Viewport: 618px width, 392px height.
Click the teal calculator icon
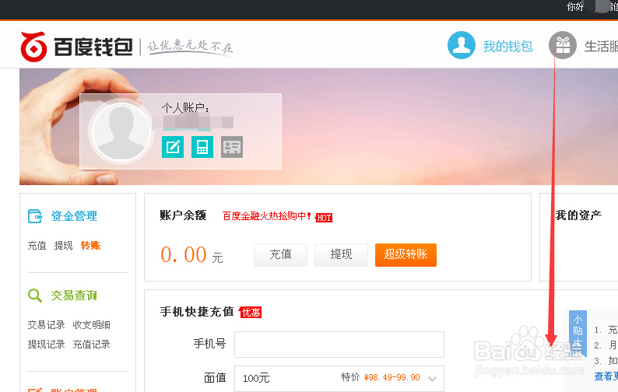[202, 147]
